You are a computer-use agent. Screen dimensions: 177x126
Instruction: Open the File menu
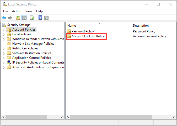[x=6, y=11]
